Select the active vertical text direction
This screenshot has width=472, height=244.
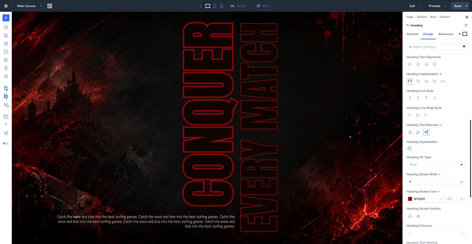(426, 132)
